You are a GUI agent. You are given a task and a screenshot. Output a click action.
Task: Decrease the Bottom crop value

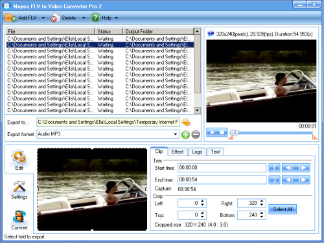(262, 216)
